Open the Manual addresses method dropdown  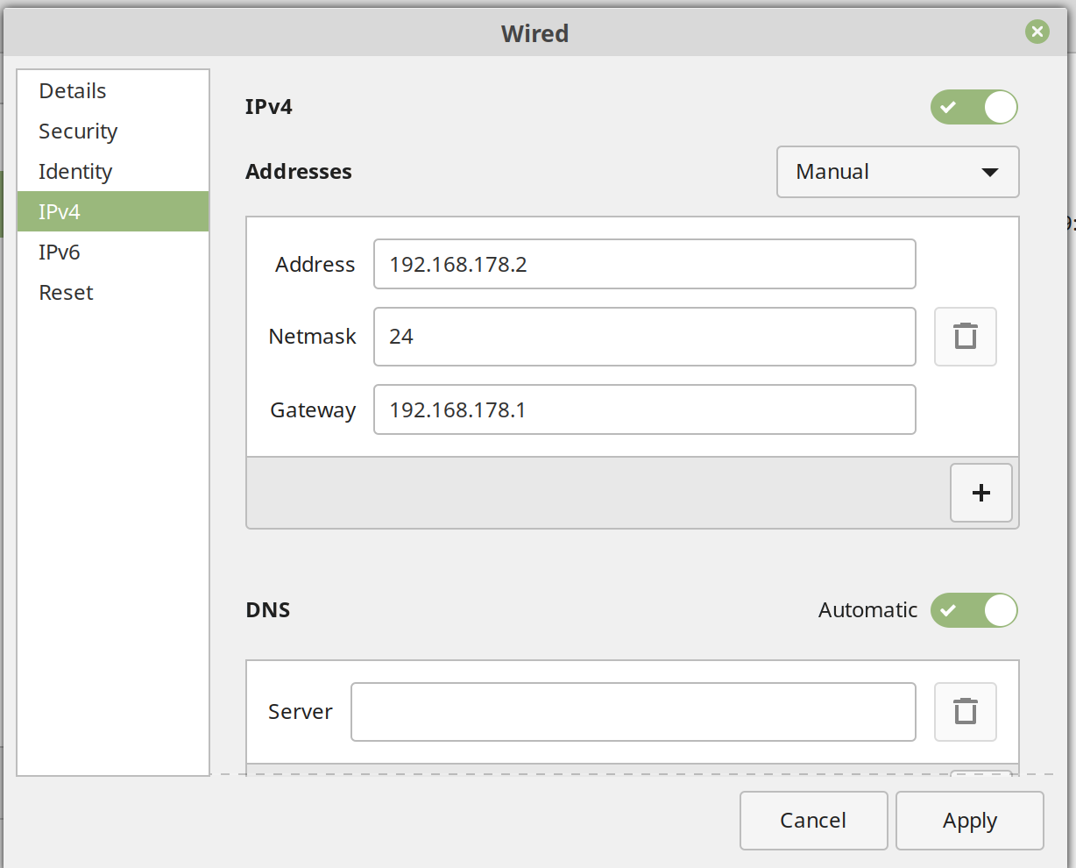pos(897,172)
